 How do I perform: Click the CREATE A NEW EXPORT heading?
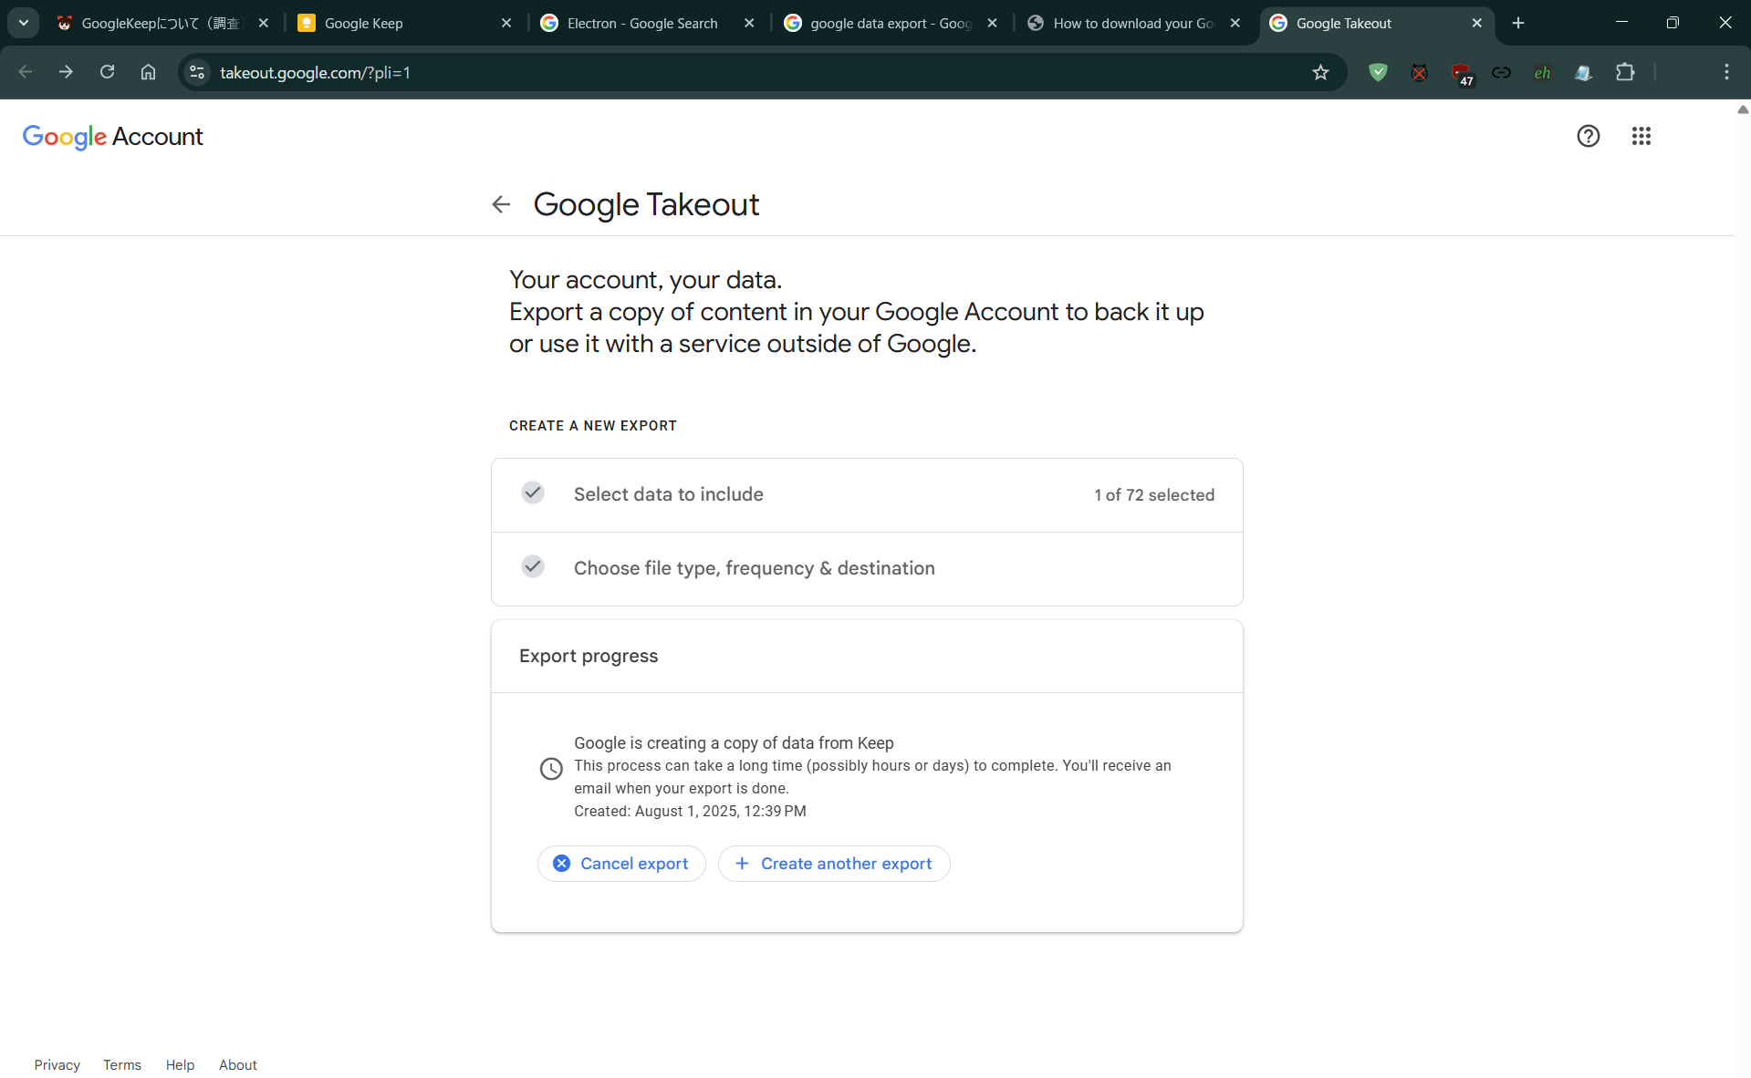[x=593, y=426]
